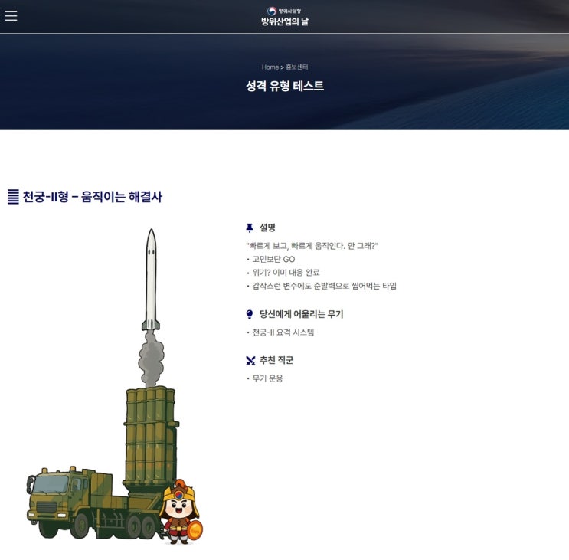Click the helmeted mascot character

pos(179,512)
